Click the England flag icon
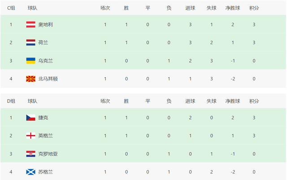Image resolution: width=287 pixels, height=180 pixels. pos(30,136)
